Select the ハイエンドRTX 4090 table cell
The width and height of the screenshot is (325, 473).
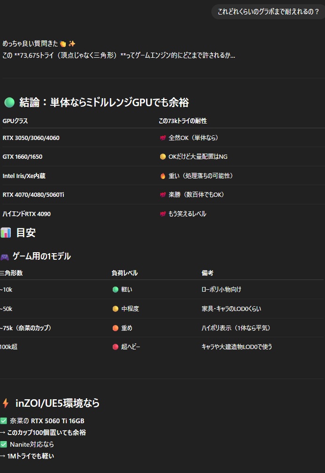point(26,214)
